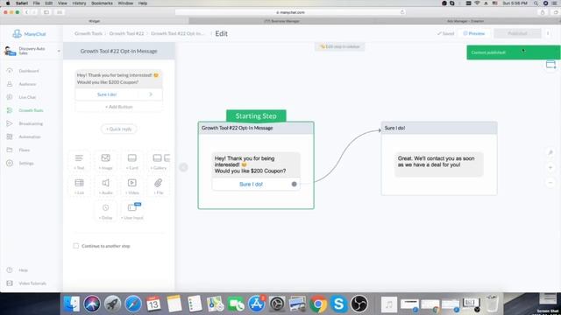Screen dimensions: 561x315
Task: Click the Preview button
Action: (x=474, y=33)
